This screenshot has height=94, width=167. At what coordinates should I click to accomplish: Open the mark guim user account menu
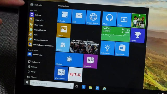36,5
